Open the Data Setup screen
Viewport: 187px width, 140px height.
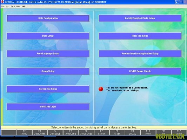tap(48, 36)
